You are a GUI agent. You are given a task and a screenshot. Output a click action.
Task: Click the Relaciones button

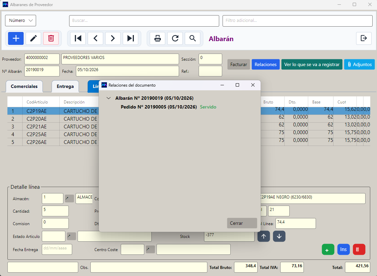click(265, 64)
